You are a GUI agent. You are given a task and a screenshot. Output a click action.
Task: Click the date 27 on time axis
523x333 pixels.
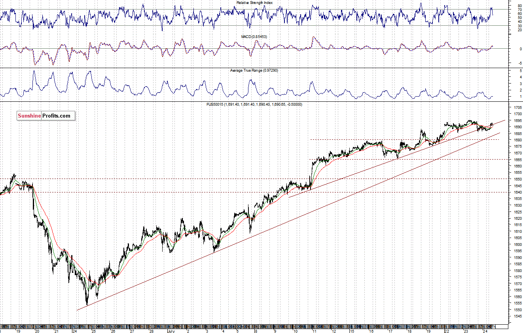tap(131, 331)
